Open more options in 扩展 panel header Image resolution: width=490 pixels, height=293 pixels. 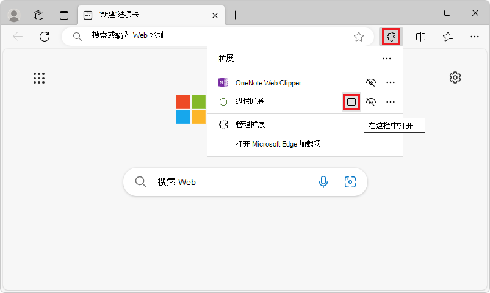pos(386,59)
